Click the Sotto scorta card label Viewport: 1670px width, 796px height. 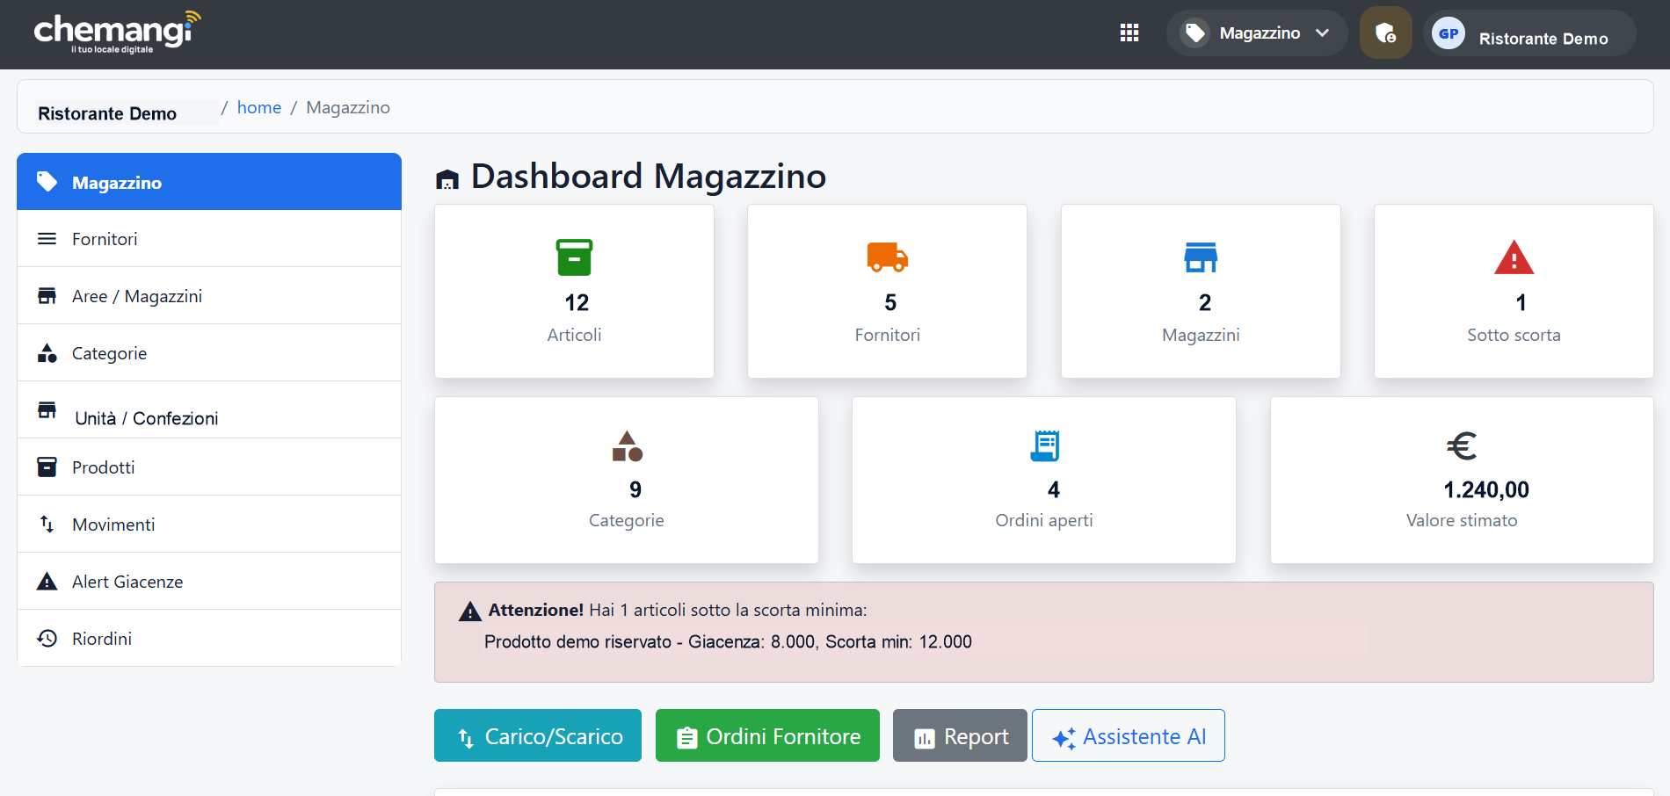tap(1514, 335)
